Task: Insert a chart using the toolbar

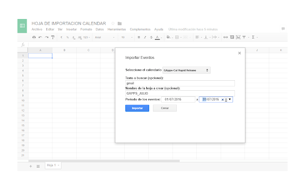Action: pyautogui.click(x=238, y=37)
